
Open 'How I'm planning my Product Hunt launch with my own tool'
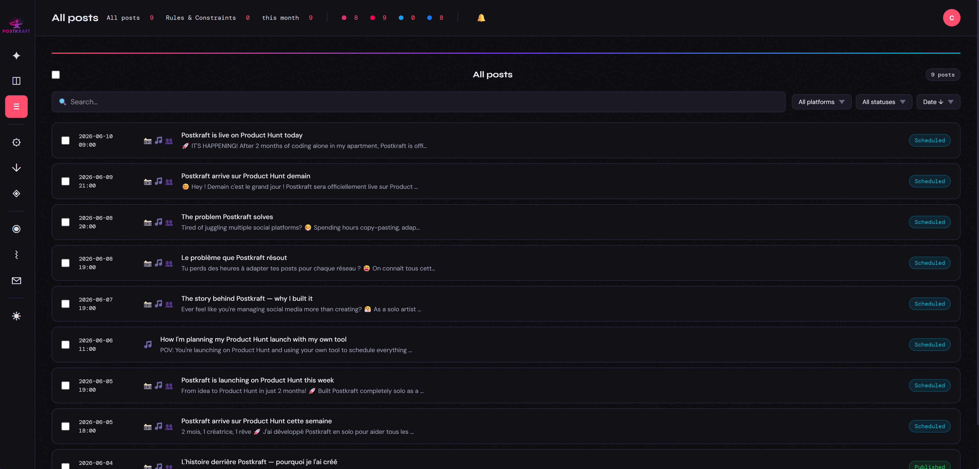click(x=253, y=339)
